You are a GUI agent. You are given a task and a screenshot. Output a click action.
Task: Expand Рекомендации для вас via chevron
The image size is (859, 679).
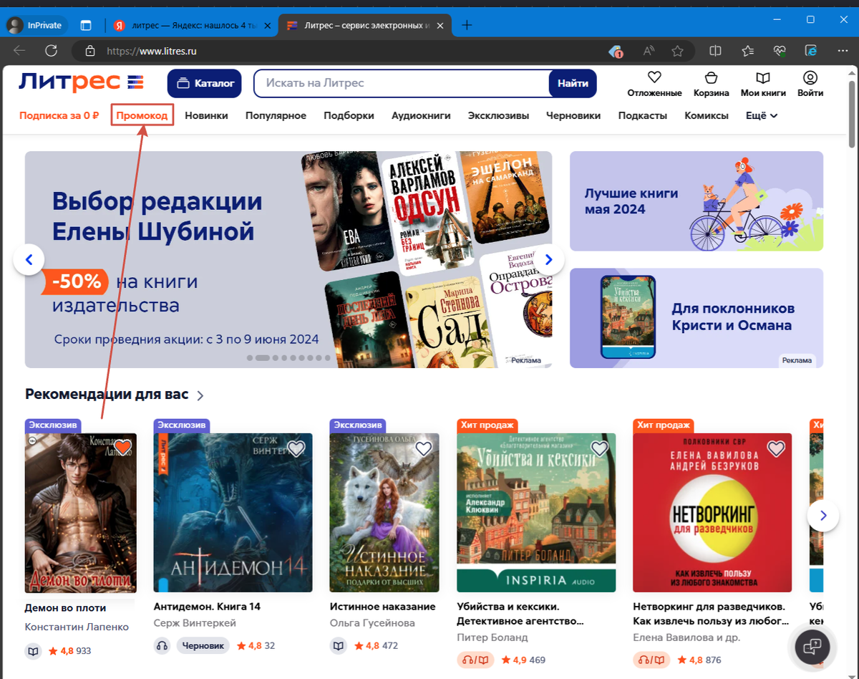coord(200,395)
